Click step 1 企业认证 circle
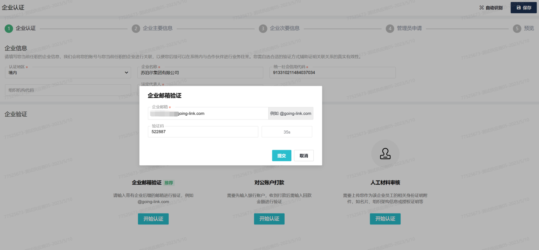539x250 pixels. tap(9, 28)
